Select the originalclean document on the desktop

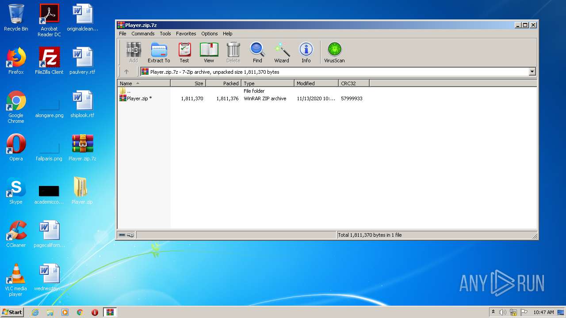[82, 18]
